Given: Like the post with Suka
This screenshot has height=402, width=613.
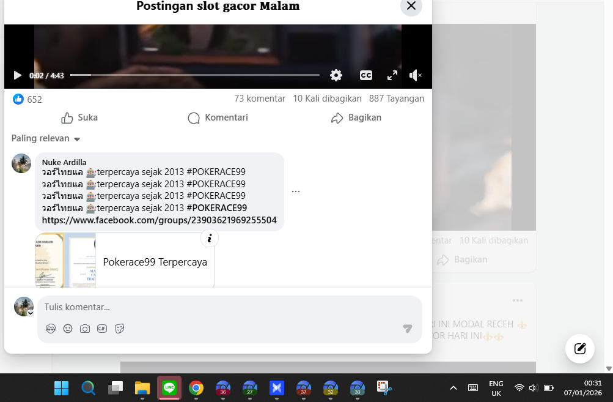Looking at the screenshot, I should coord(79,118).
